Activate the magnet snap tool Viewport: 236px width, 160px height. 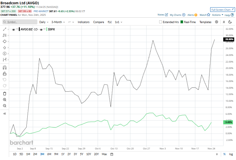[x=5, y=68]
